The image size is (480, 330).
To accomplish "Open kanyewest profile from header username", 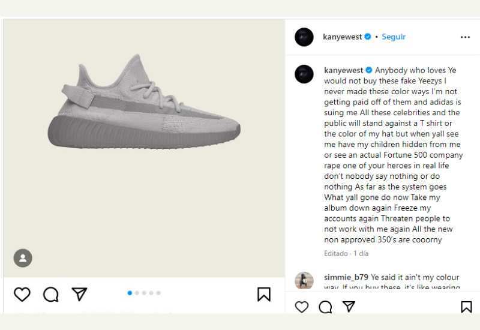I will pos(342,37).
